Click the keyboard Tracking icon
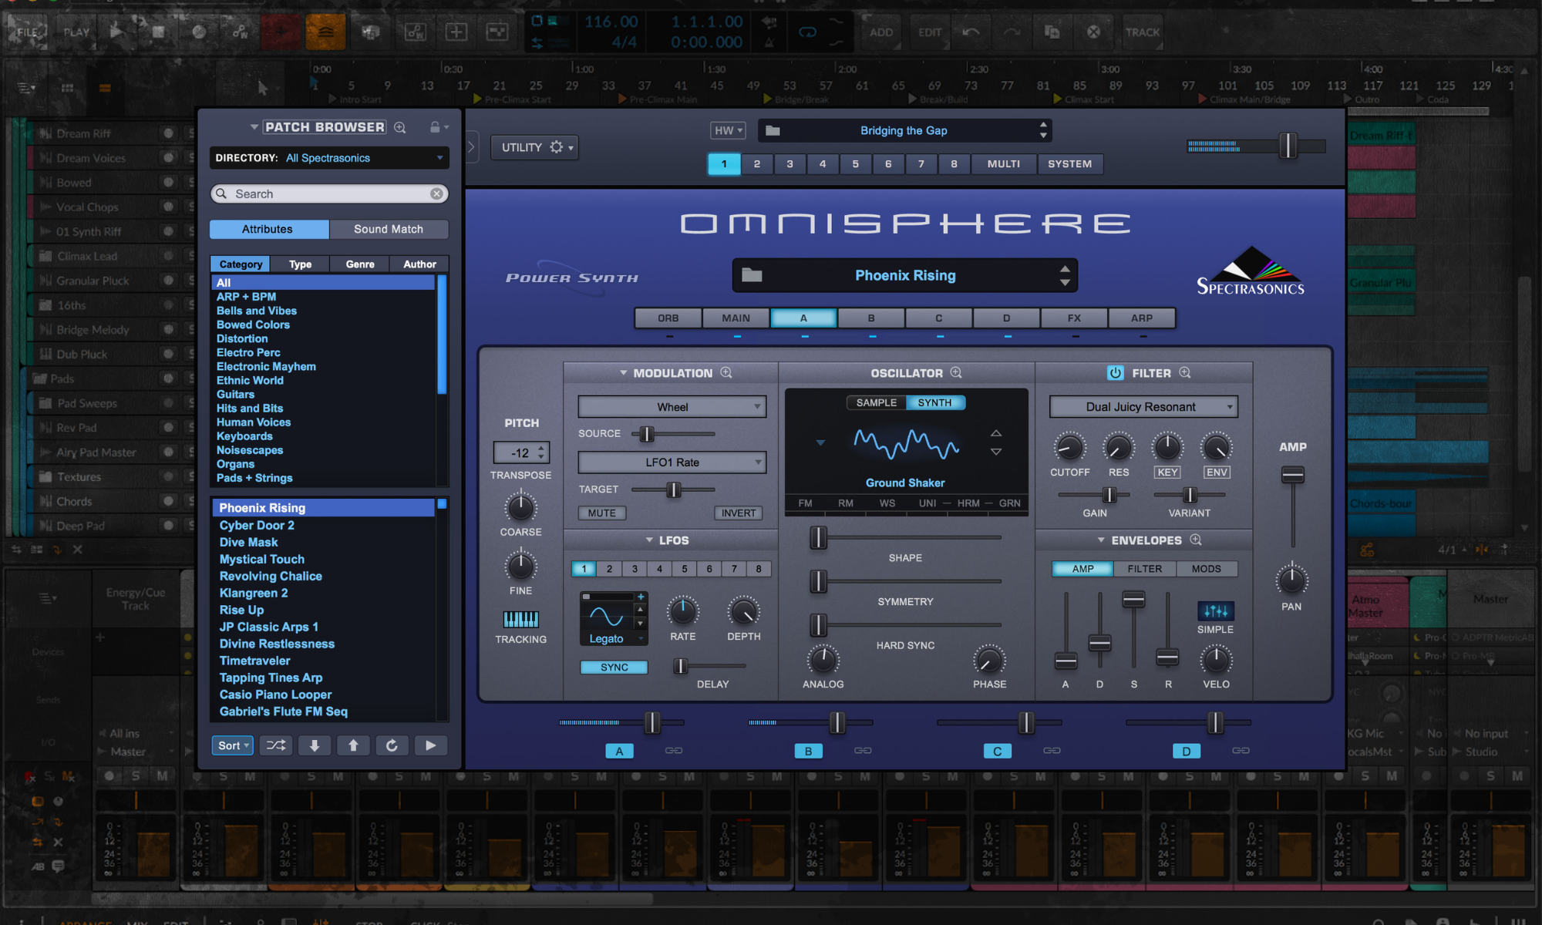The image size is (1542, 925). (x=520, y=619)
